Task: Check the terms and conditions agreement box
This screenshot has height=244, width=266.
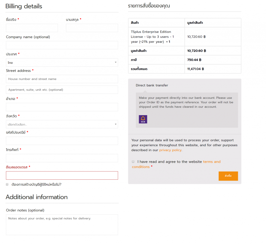Action: coord(133,162)
